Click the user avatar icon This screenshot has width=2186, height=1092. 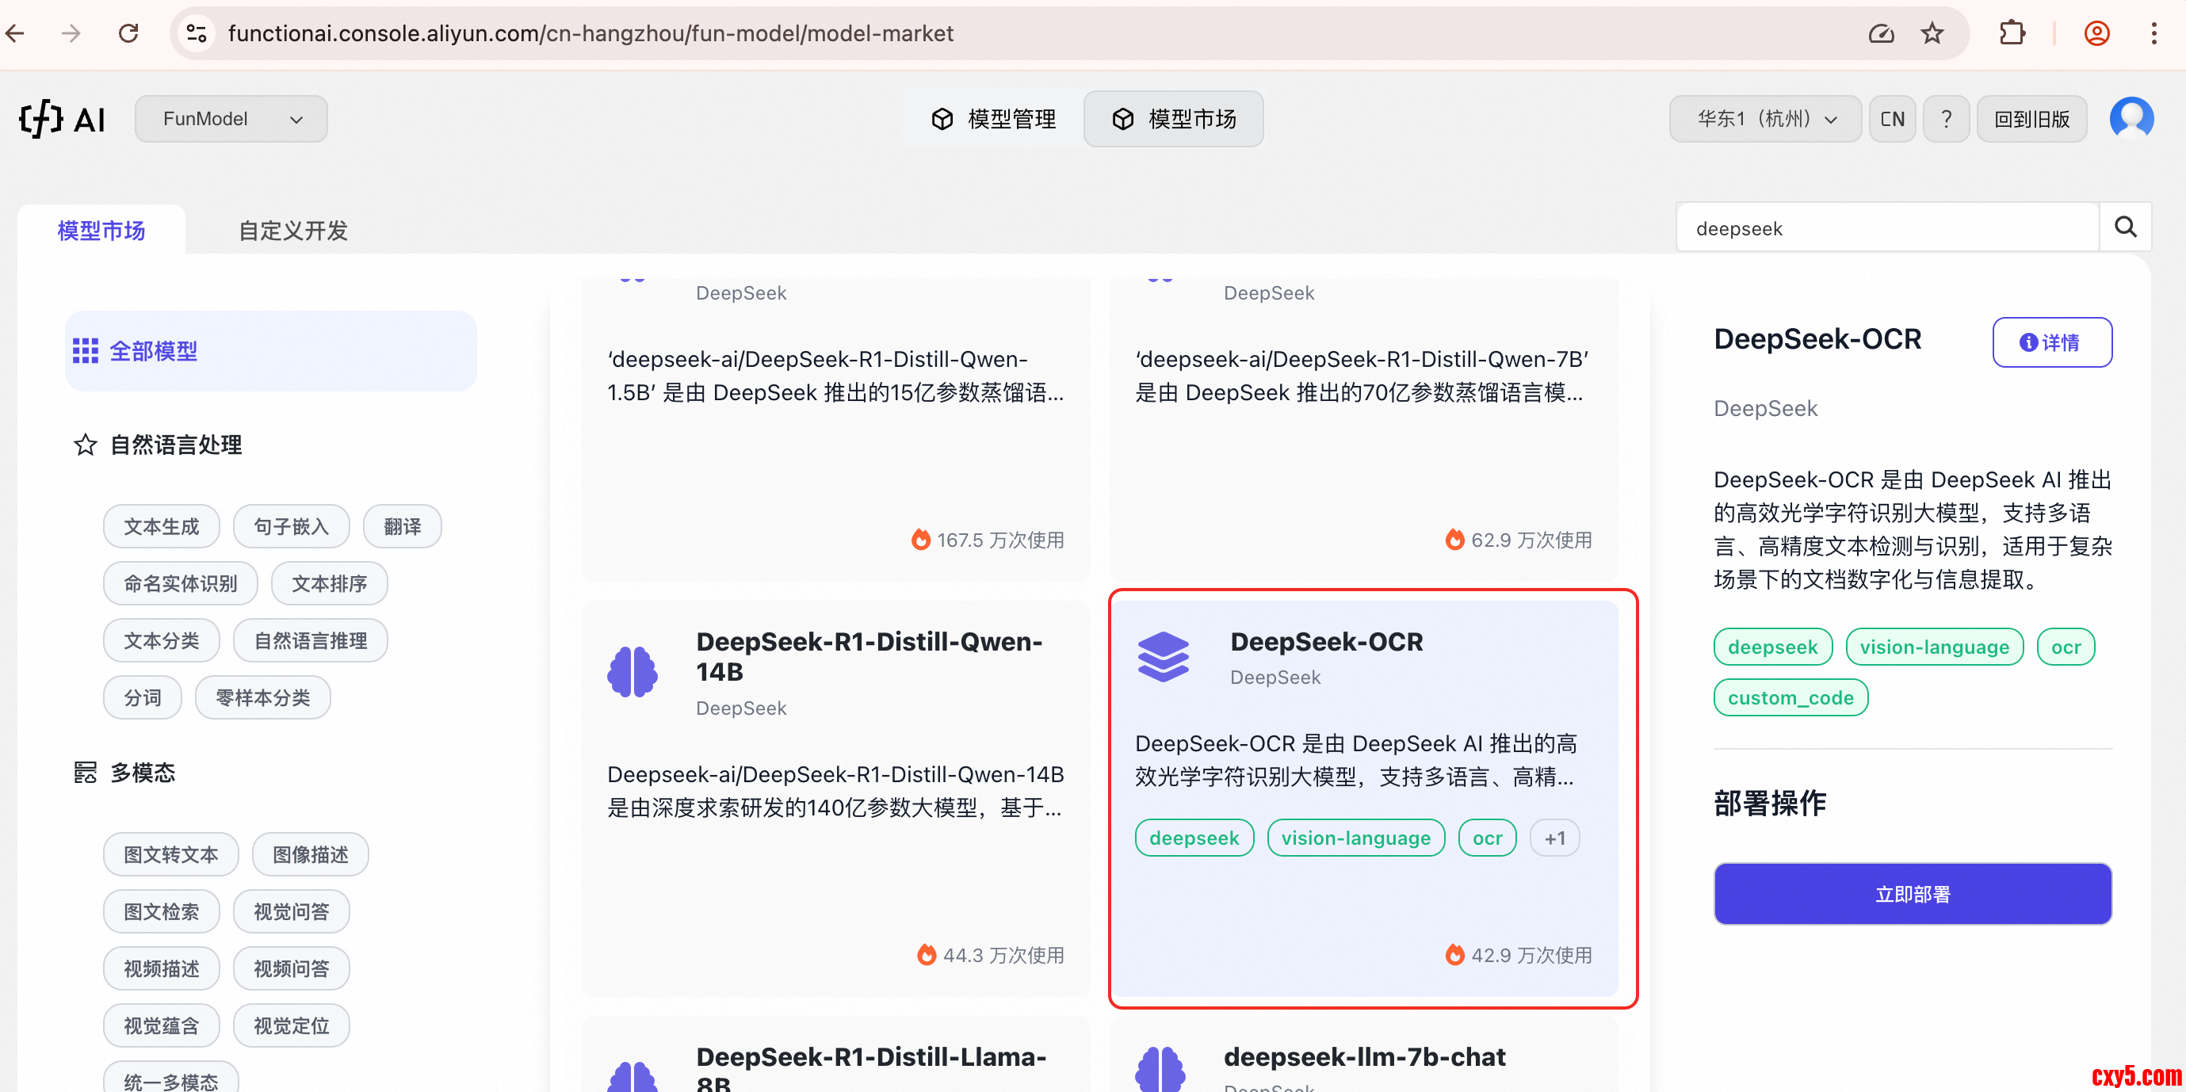pyautogui.click(x=2131, y=119)
